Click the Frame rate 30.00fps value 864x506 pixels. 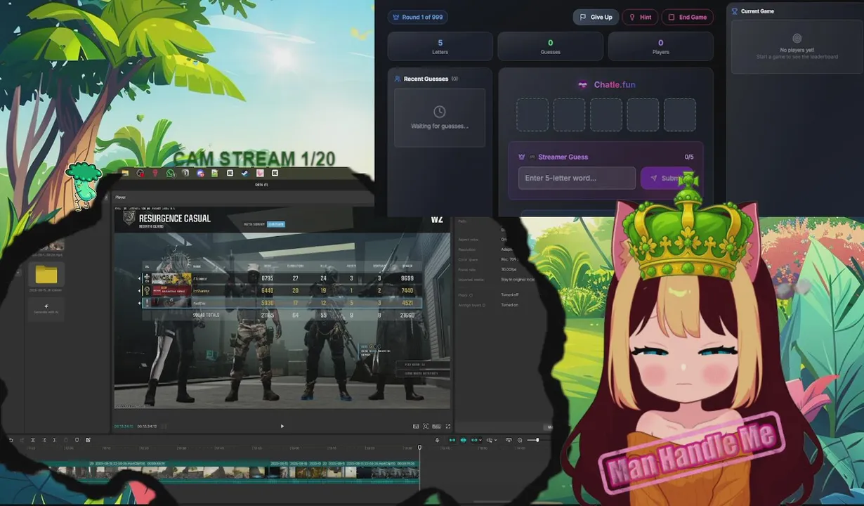click(509, 269)
